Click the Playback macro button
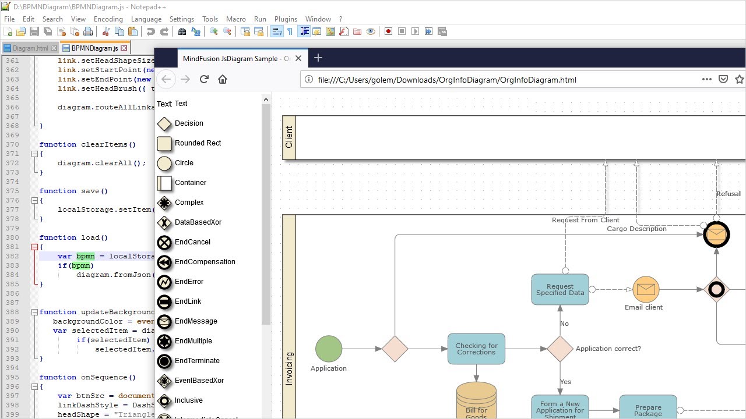 click(x=416, y=31)
